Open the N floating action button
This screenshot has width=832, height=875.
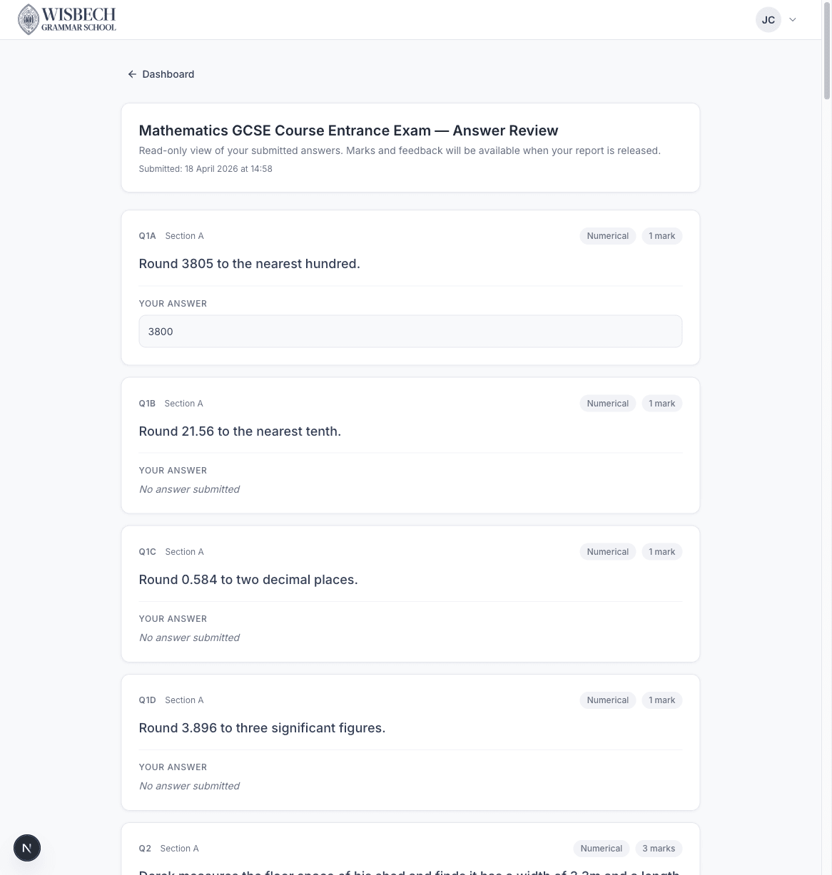27,848
